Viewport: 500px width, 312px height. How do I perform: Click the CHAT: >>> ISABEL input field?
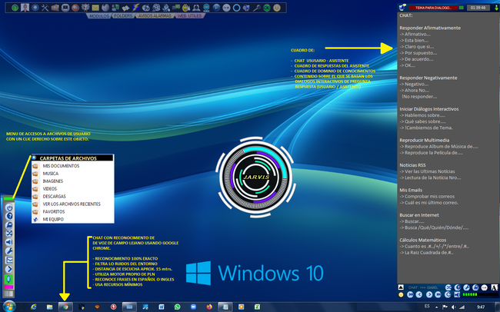pyautogui.click(x=423, y=287)
